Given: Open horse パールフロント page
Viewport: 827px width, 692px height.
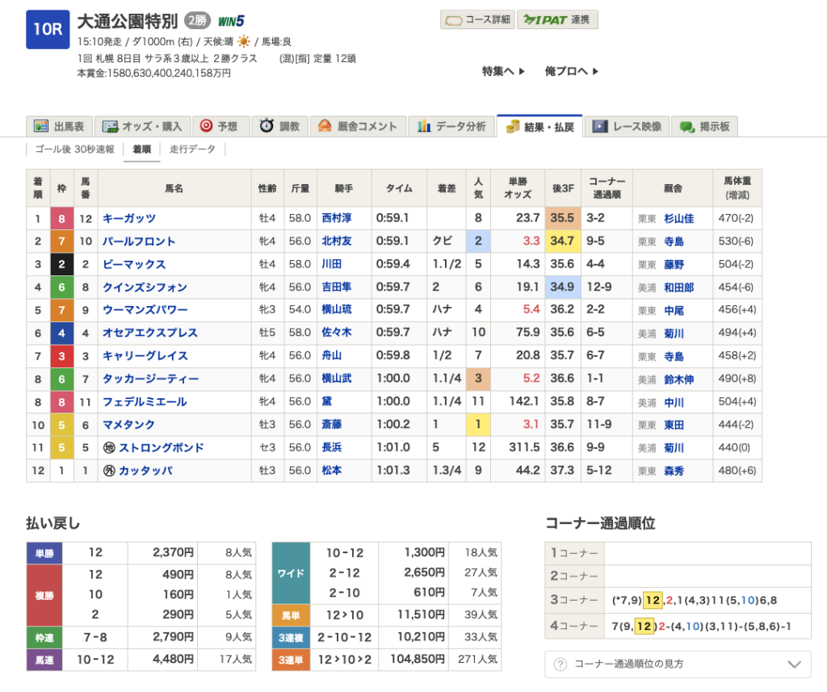Looking at the screenshot, I should pyautogui.click(x=139, y=241).
